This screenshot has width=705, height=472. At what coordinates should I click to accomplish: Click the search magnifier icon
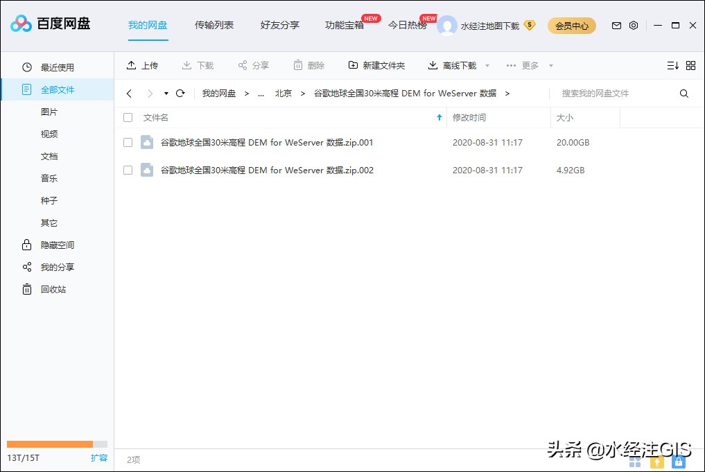684,94
